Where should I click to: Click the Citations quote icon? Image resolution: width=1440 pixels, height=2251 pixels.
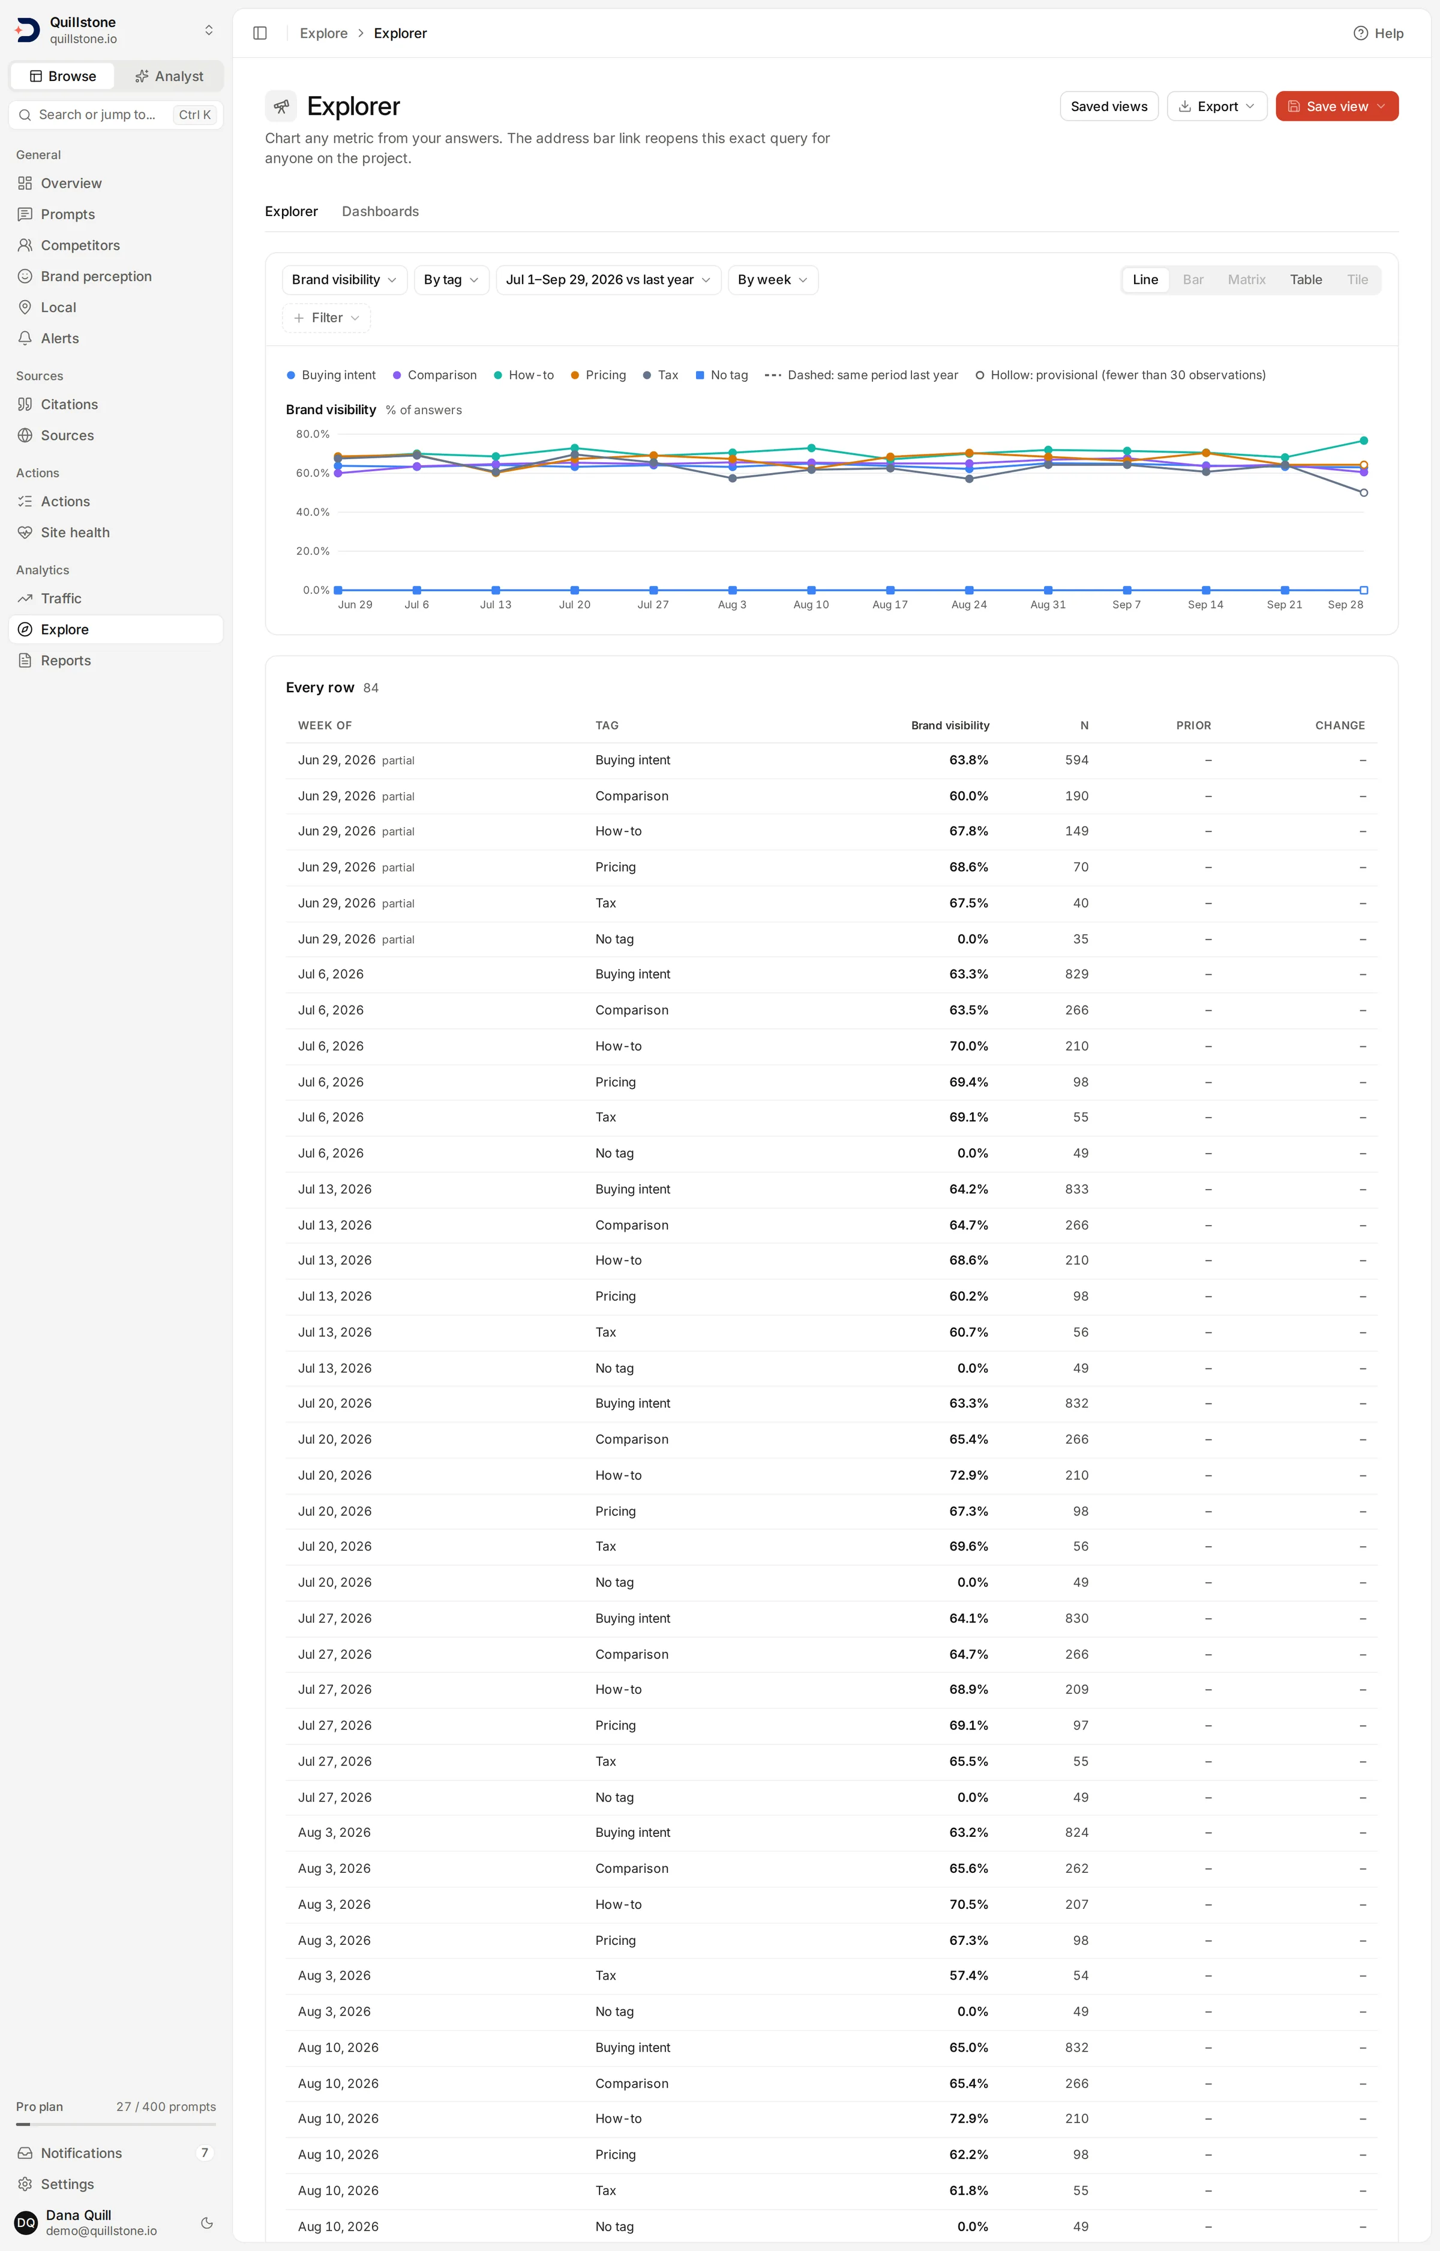tap(25, 404)
